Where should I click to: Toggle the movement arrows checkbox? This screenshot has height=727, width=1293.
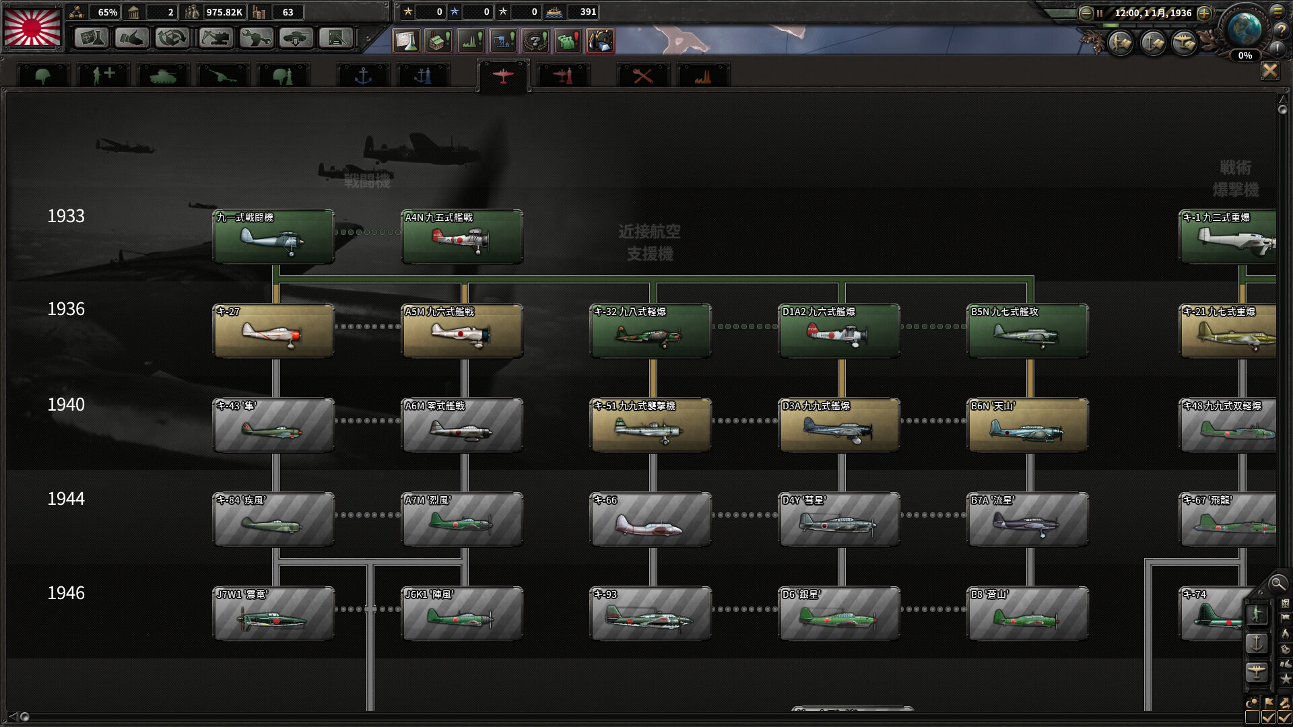[1284, 718]
